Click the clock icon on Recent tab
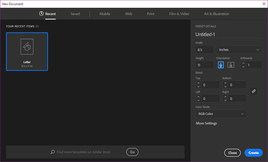This screenshot has width=268, height=162. point(41,14)
